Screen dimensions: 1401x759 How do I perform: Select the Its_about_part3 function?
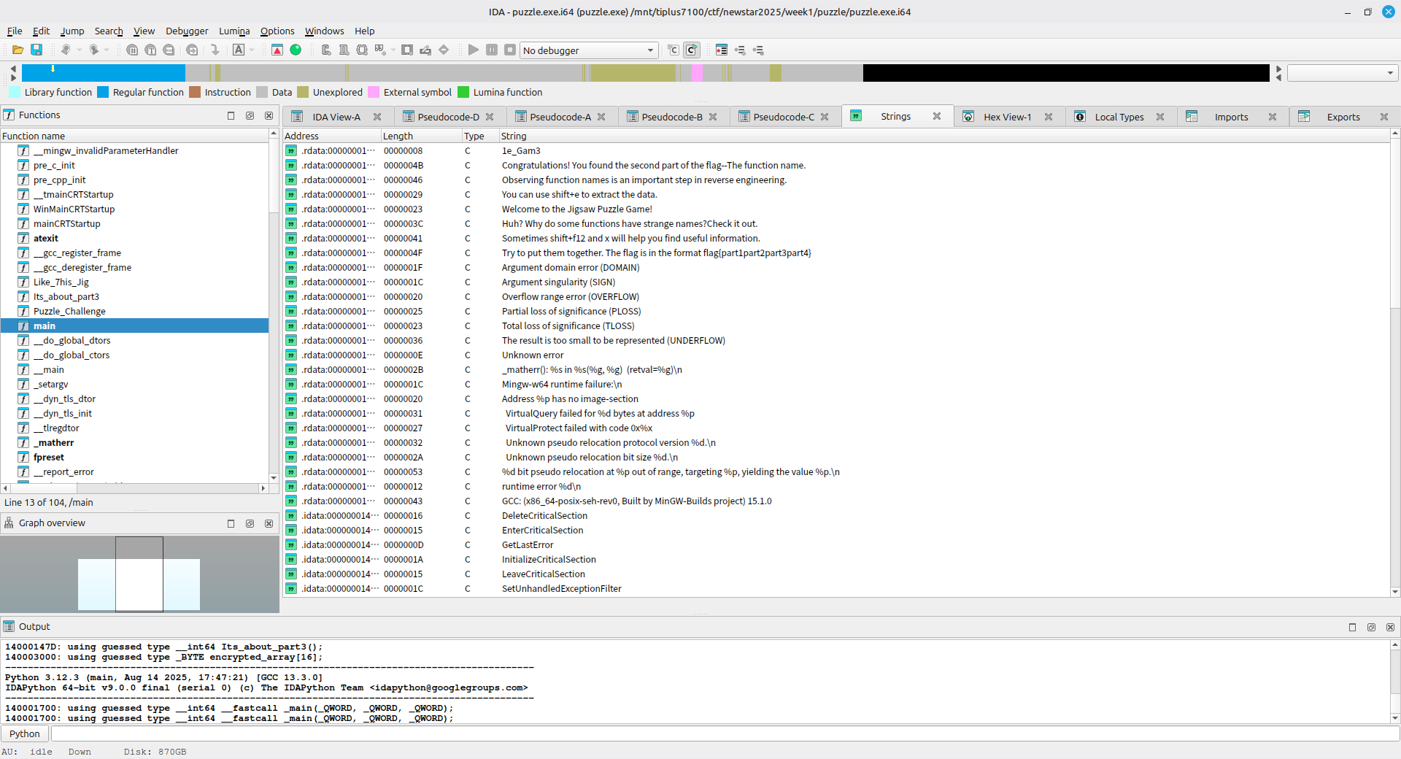point(66,296)
